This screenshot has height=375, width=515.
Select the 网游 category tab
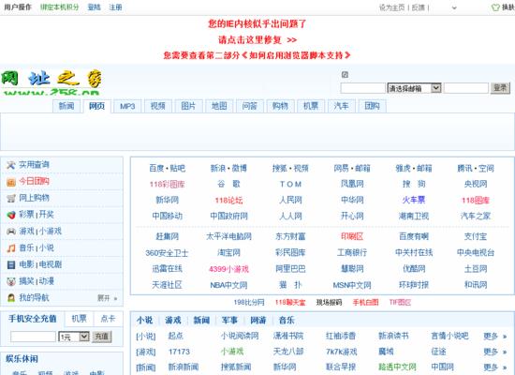(258, 320)
